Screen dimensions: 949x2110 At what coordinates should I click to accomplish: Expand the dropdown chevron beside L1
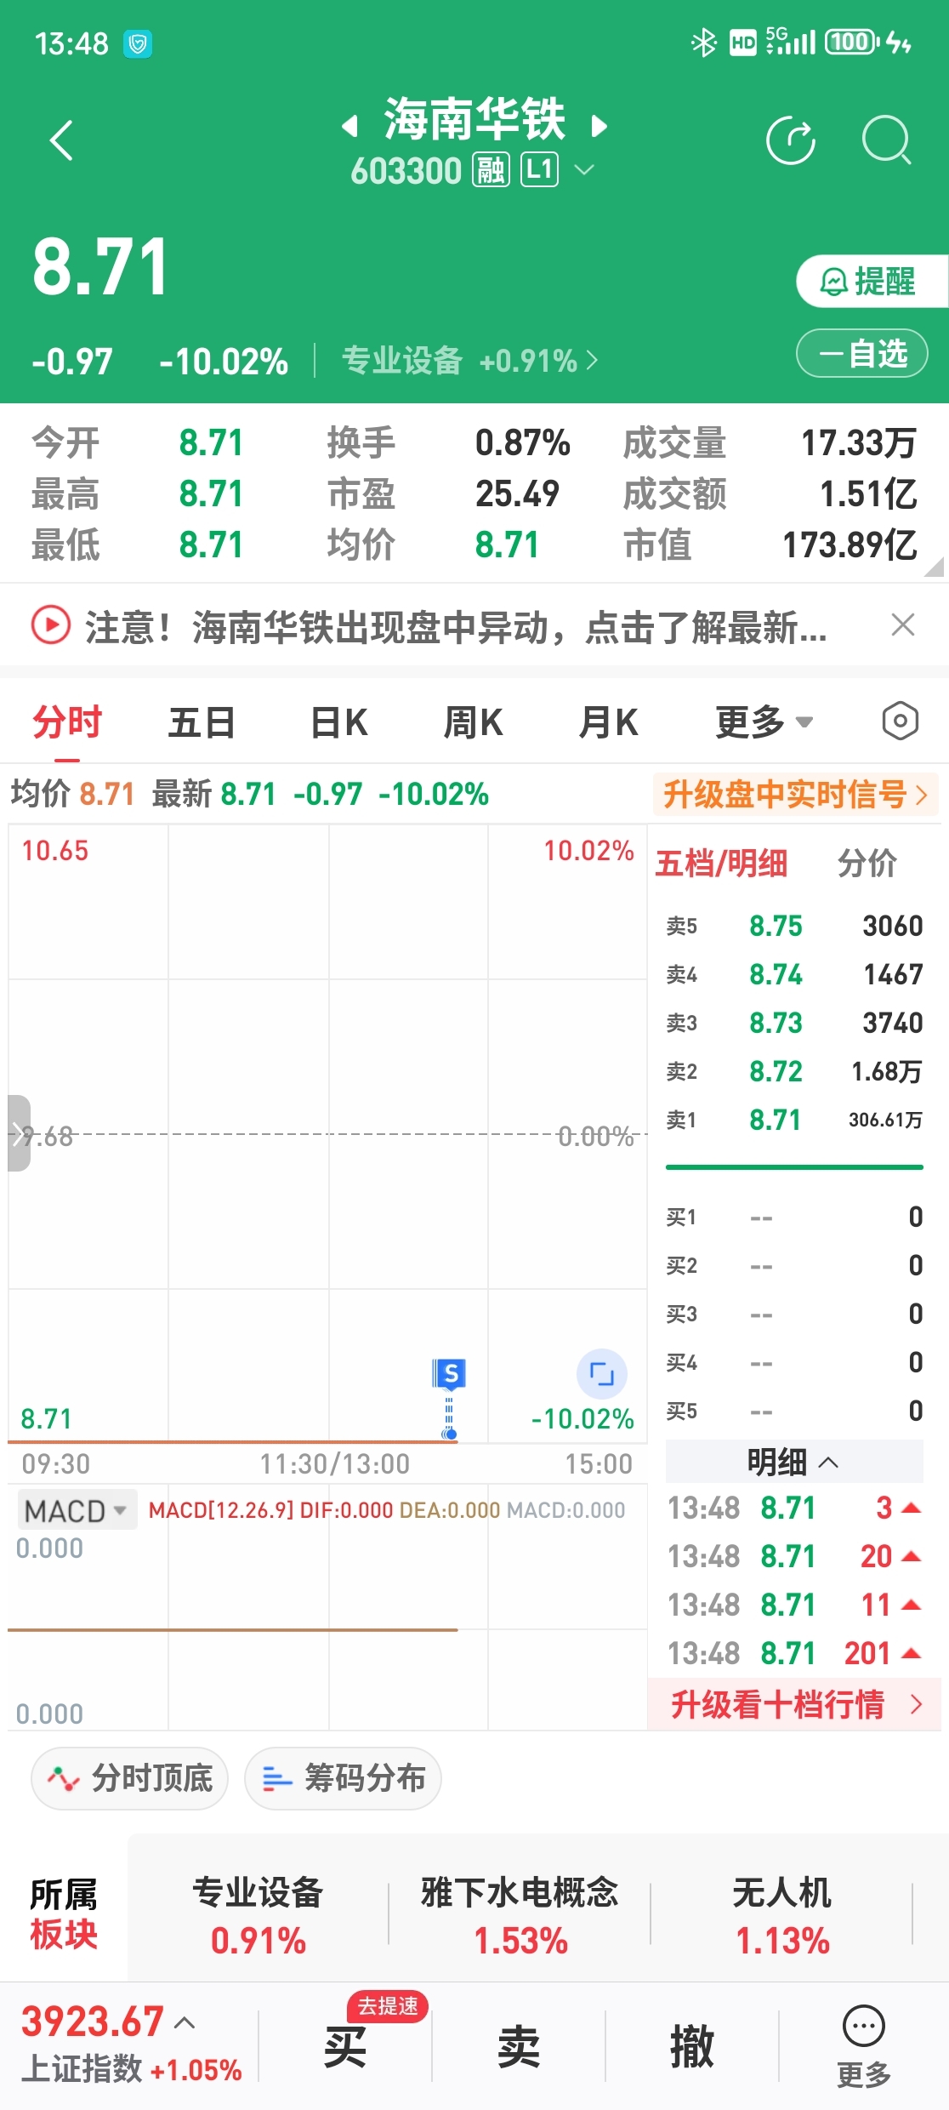(584, 170)
